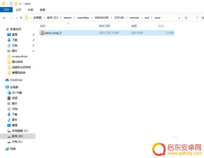Open the quick access toolbar dropdown
This screenshot has height=158, width=204.
pos(20,4)
